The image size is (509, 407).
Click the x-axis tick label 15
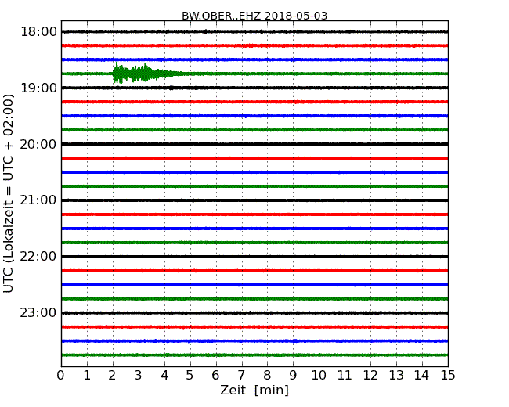pos(448,376)
